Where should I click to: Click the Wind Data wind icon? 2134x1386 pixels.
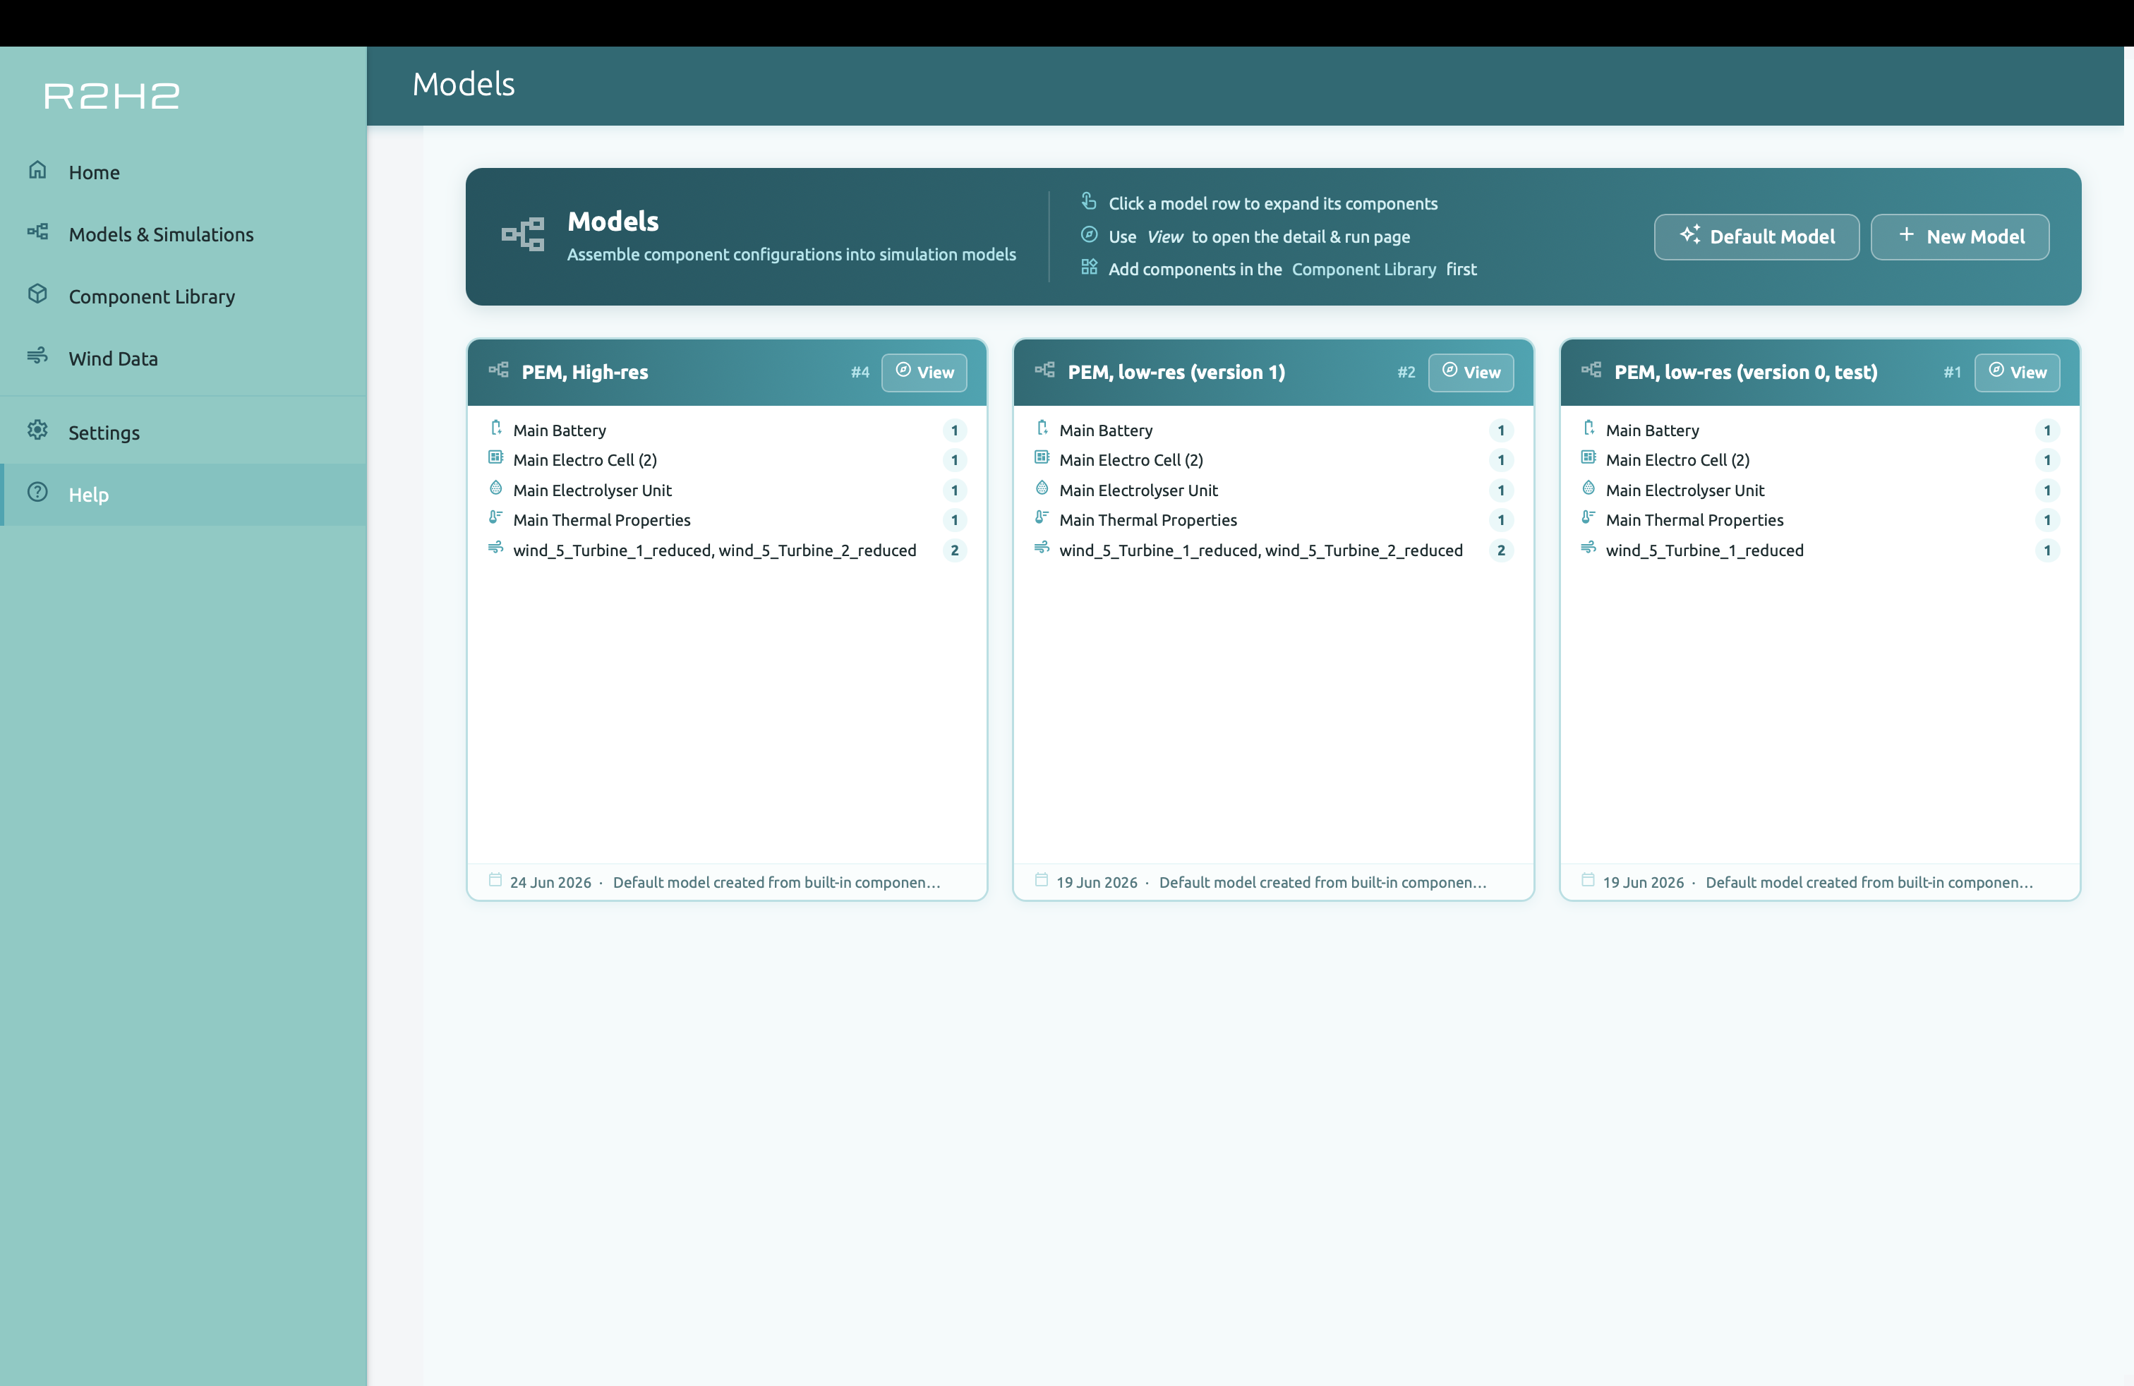pos(37,356)
